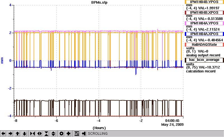Shift the plot up with the up arrow

(x=17, y=134)
